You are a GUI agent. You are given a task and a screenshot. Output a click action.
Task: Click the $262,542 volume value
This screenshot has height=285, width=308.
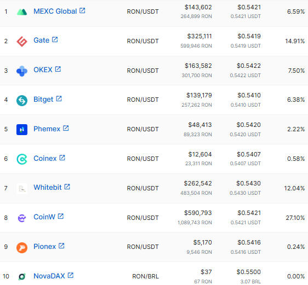pos(198,183)
